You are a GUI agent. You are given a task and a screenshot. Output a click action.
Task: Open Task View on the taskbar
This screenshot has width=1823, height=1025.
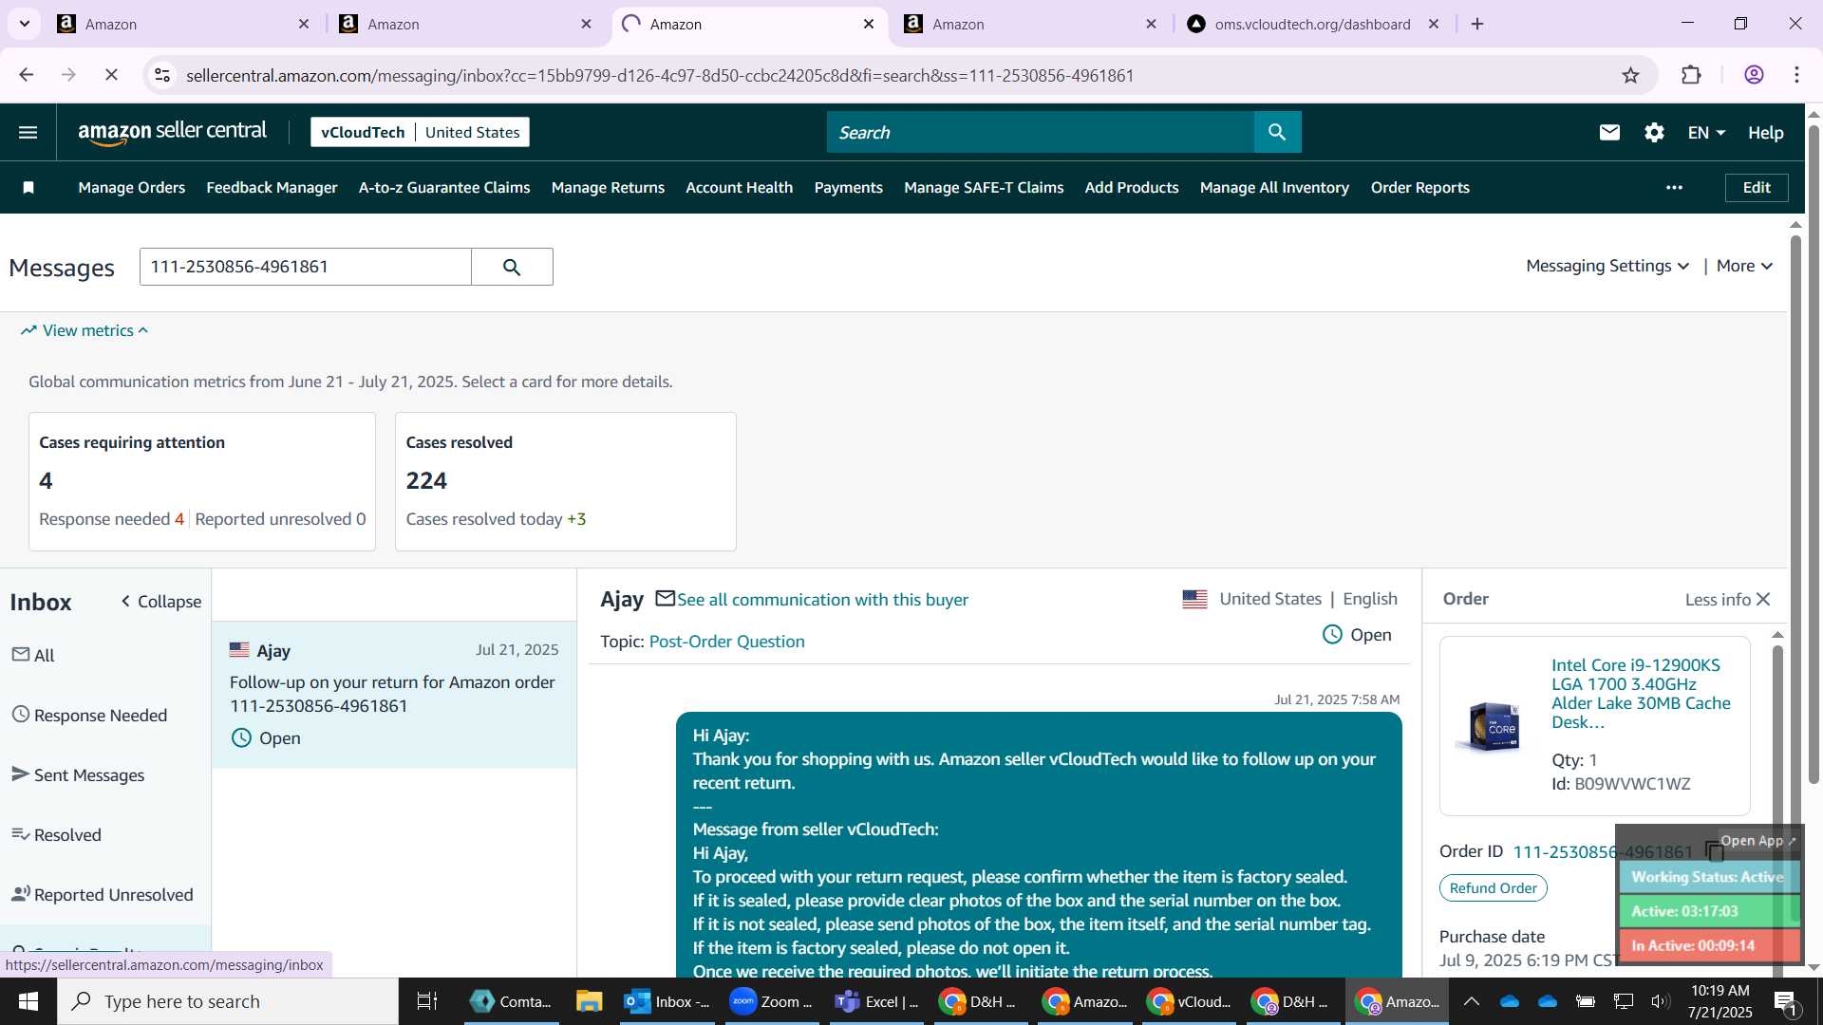tap(427, 1001)
